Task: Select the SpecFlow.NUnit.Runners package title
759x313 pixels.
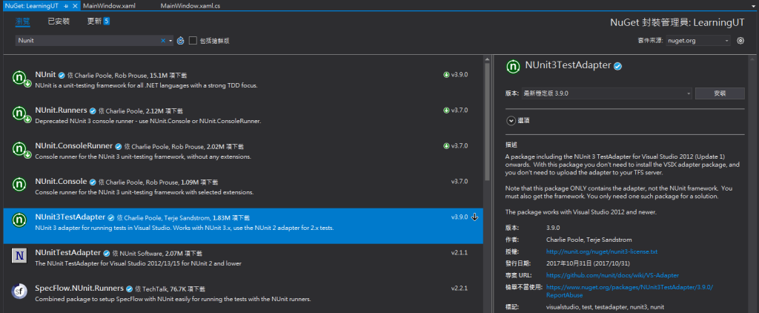Action: tap(79, 289)
